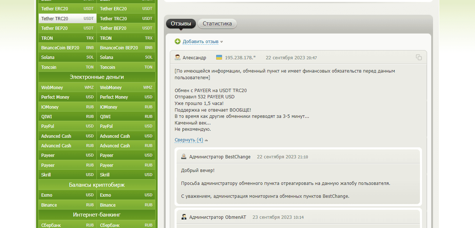Choose Solana SOL in the right currency column
Screen dimensions: 475x228
pyautogui.click(x=126, y=57)
